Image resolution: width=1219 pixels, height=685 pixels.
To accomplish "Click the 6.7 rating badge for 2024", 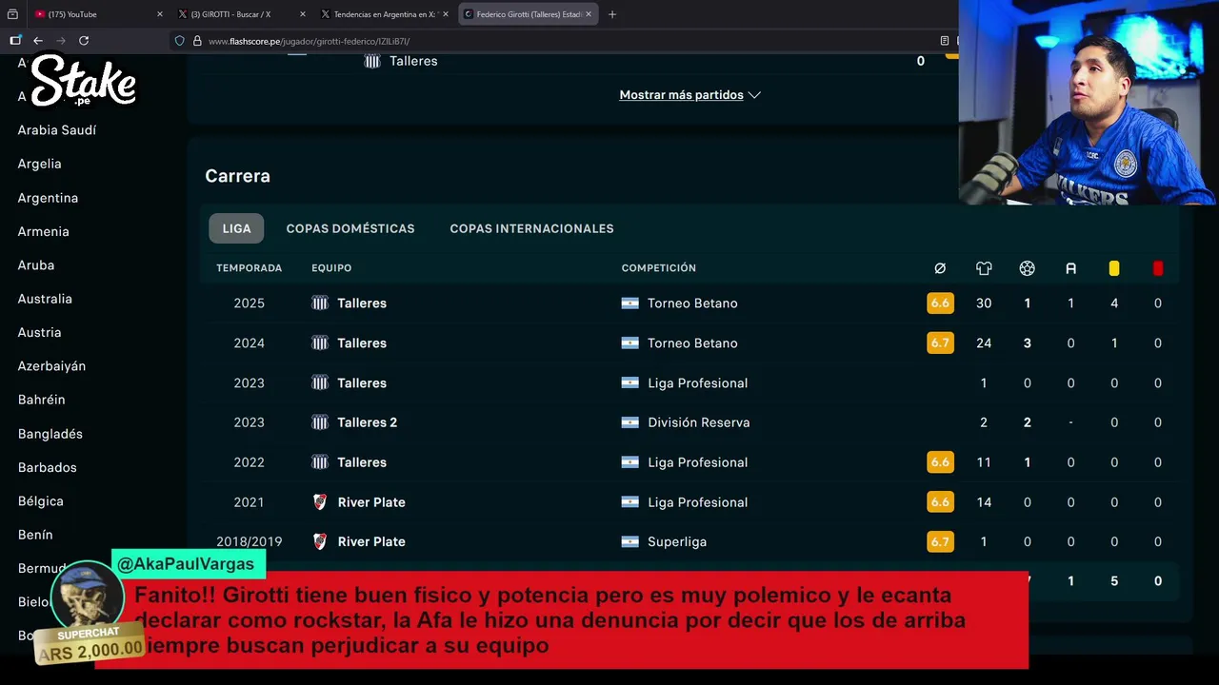I will point(940,343).
